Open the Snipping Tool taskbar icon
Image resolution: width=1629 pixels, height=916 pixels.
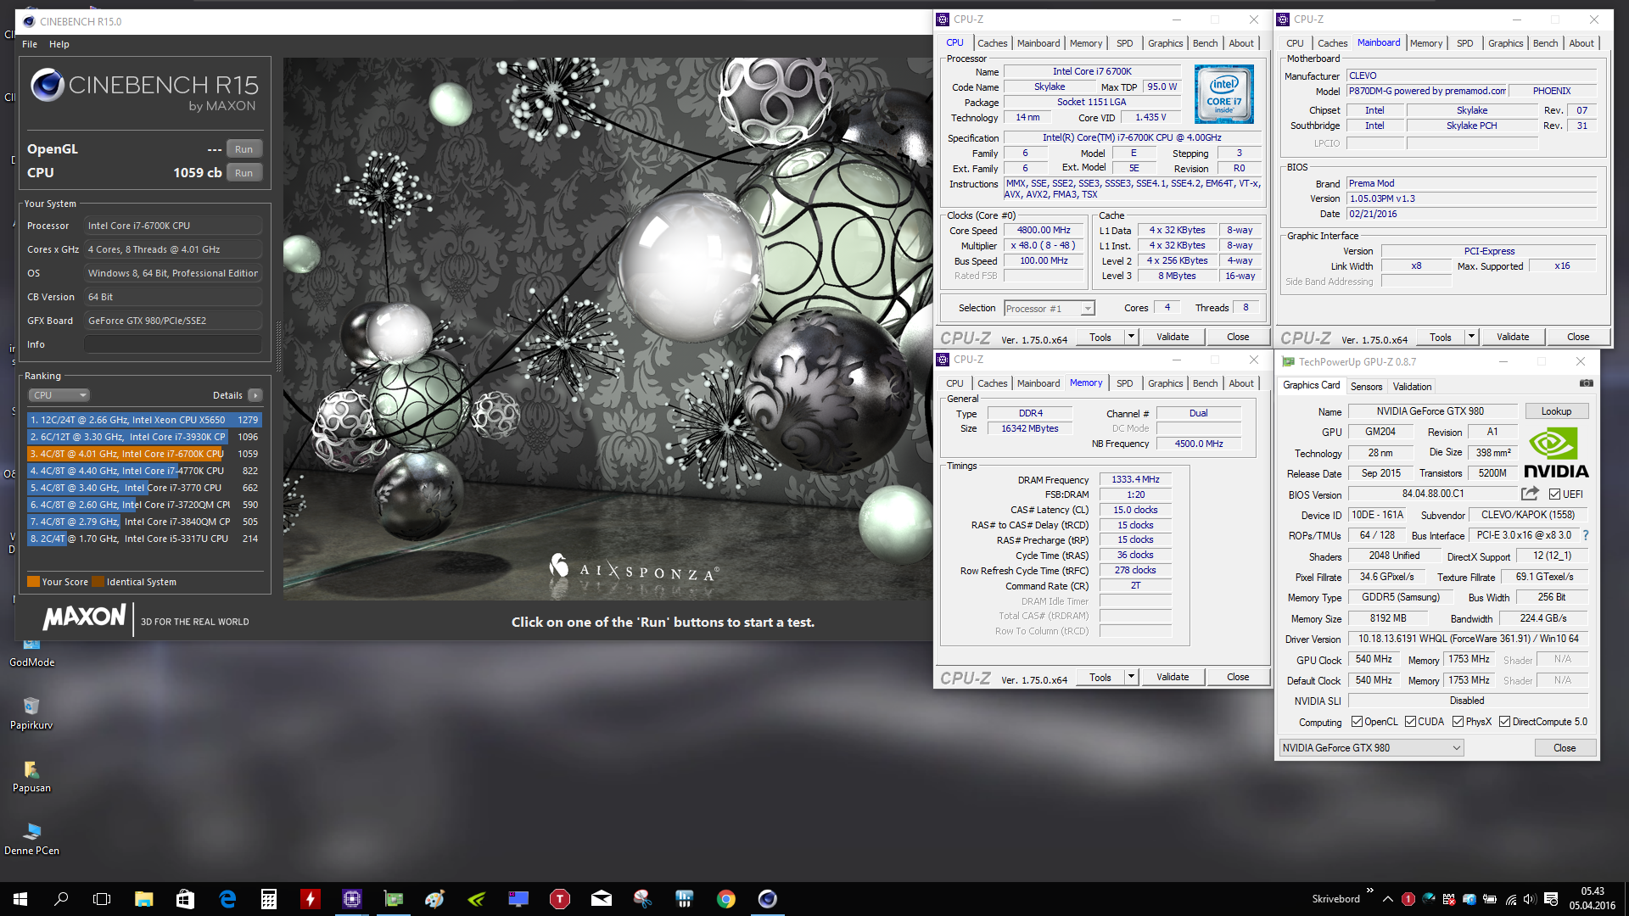643,899
